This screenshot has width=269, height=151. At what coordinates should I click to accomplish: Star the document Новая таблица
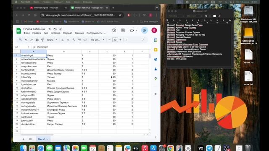[x=50, y=29]
